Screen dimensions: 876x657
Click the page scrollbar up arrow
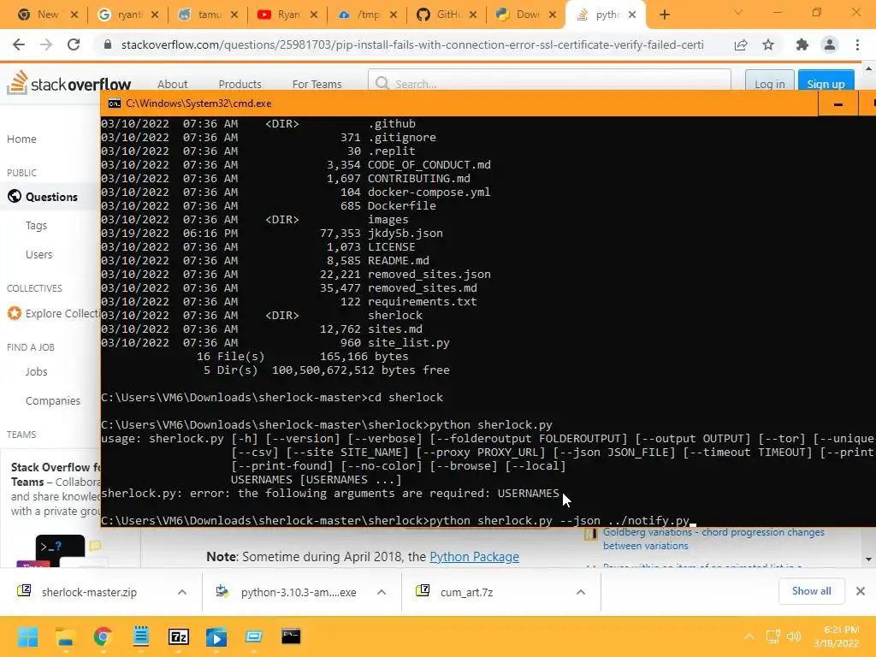coord(868,69)
